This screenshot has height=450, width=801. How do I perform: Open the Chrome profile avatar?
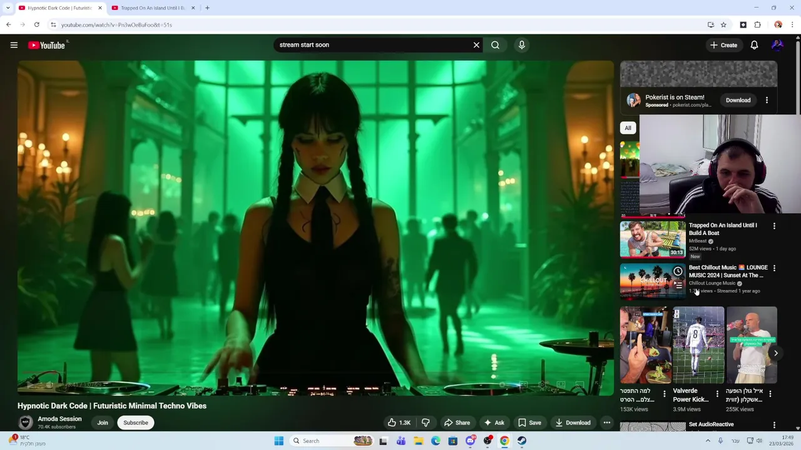click(778, 25)
